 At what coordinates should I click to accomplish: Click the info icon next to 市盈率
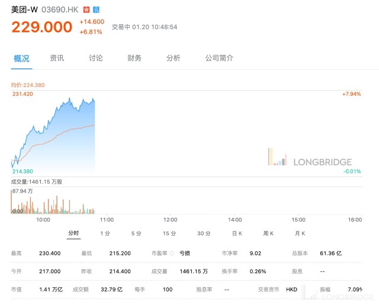coord(172,253)
